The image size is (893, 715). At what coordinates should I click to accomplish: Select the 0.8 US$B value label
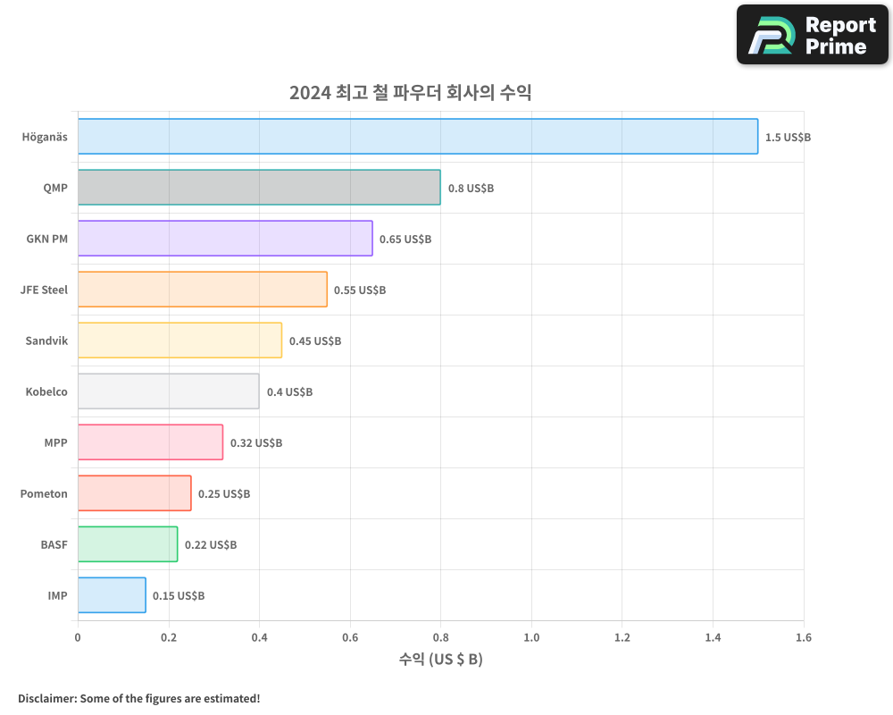(x=472, y=189)
